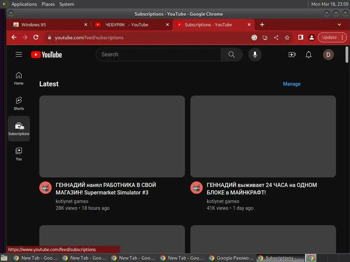Click the clock Mon Mar 18, 23:59
The height and width of the screenshot is (262, 350).
click(x=330, y=4)
